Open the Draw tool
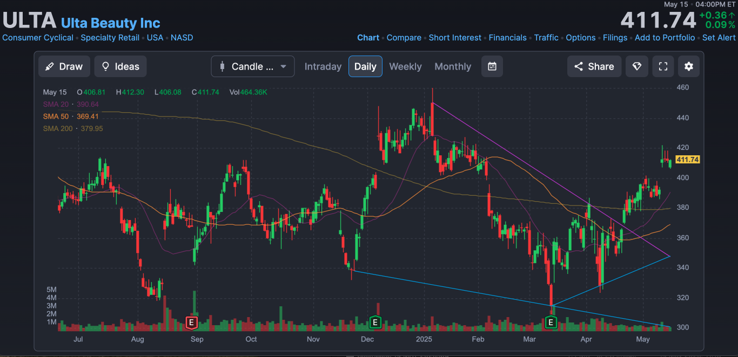Viewport: 738px width, 357px height. click(x=64, y=66)
